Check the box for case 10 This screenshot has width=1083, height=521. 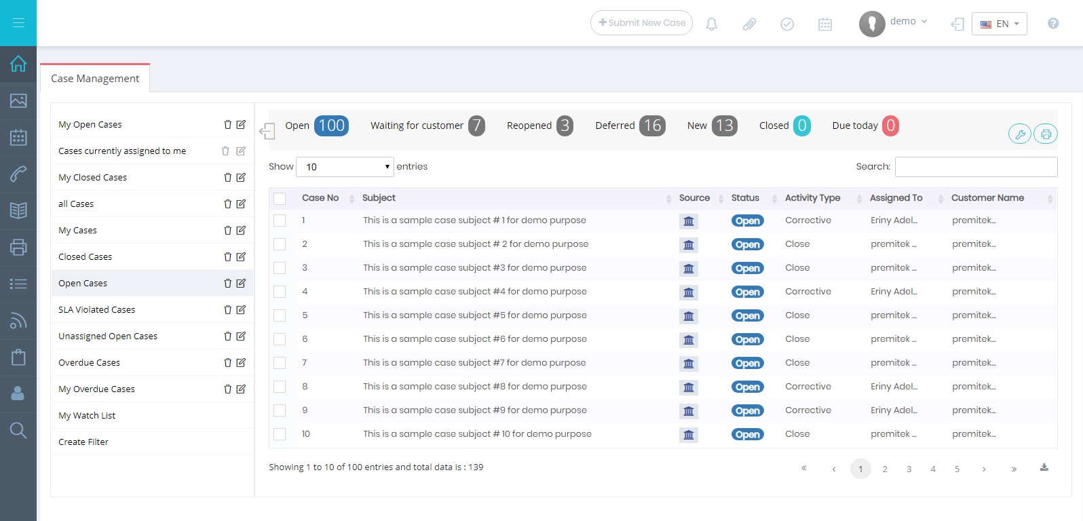[280, 434]
